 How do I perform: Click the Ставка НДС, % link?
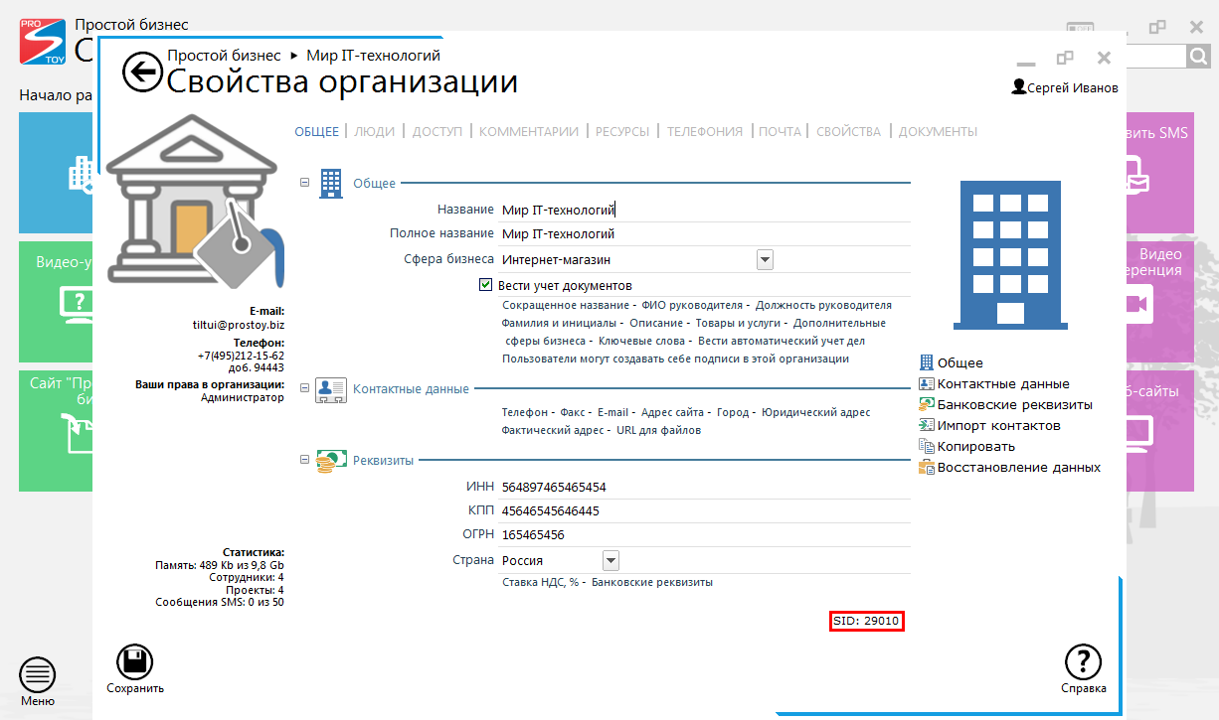click(541, 582)
